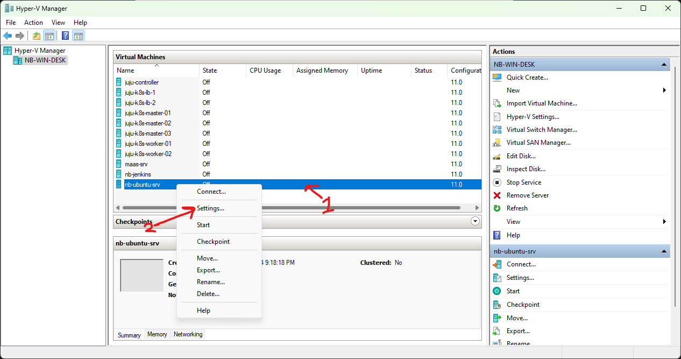The height and width of the screenshot is (359, 681).
Task: Choose Settings... from the context menu
Action: 210,208
